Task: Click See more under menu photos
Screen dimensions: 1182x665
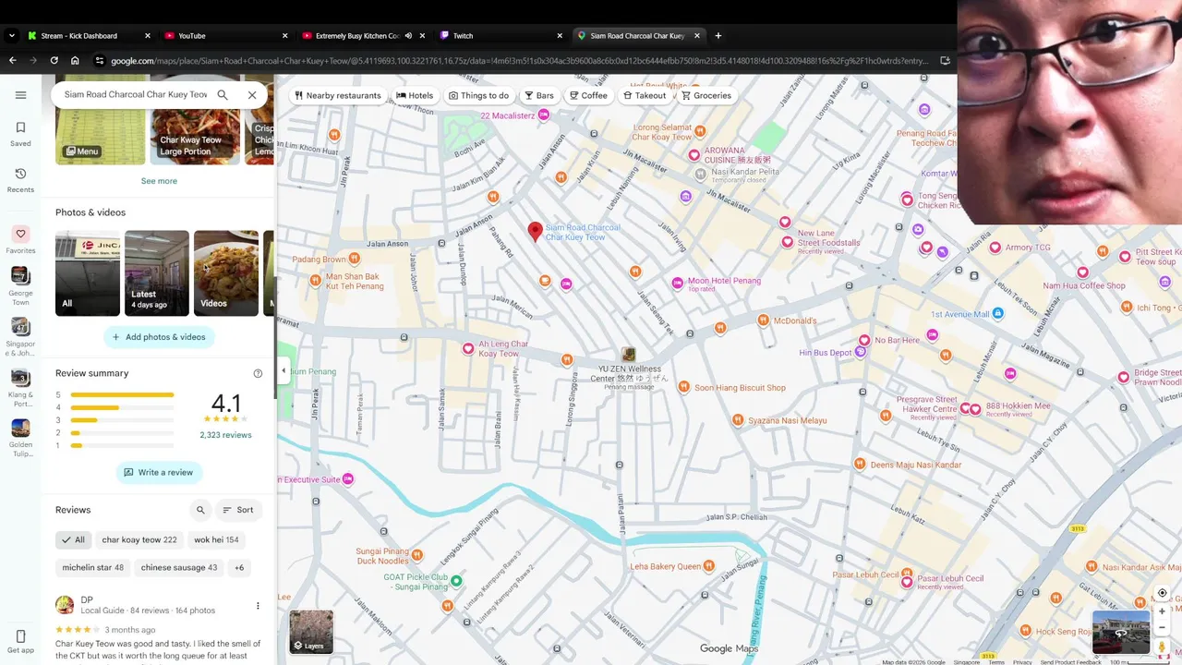Action: pos(159,181)
